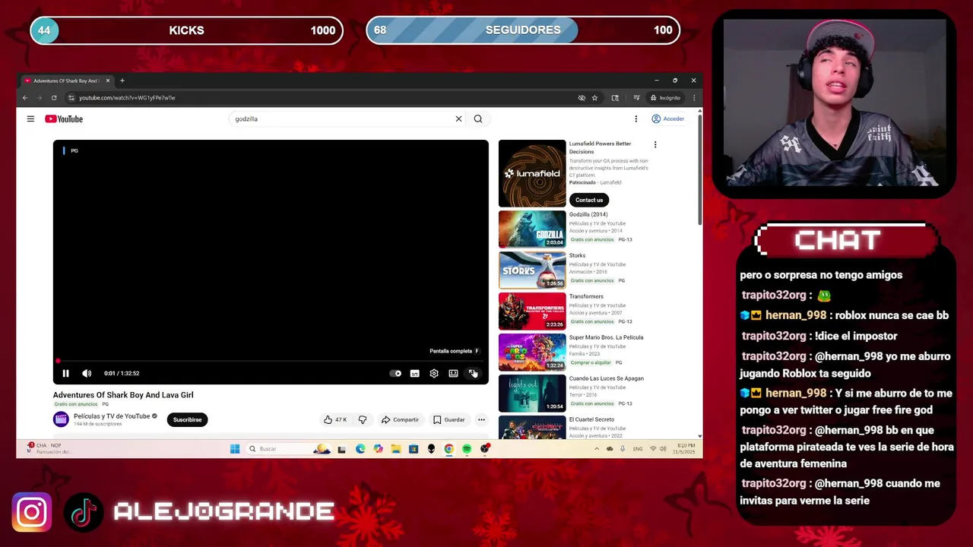Screen dimensions: 973x547
Task: Open Windows Start menu
Action: (235, 449)
